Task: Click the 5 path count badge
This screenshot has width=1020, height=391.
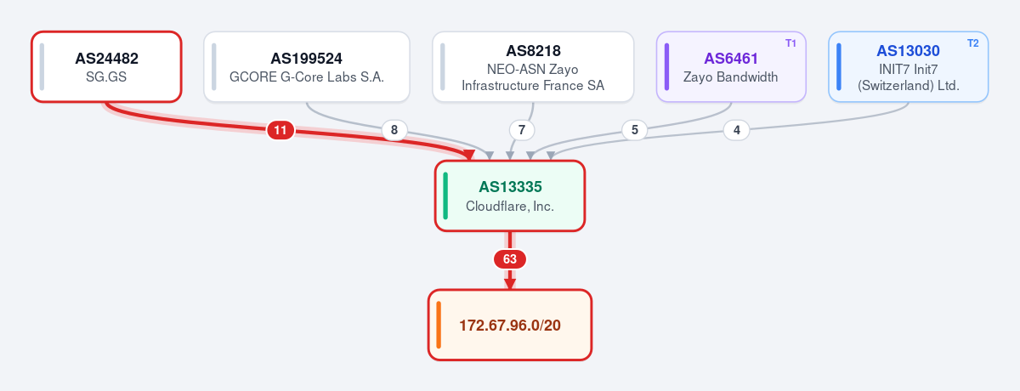Action: click(634, 130)
